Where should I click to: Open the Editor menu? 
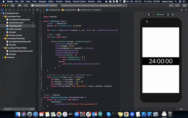tap(51, 2)
